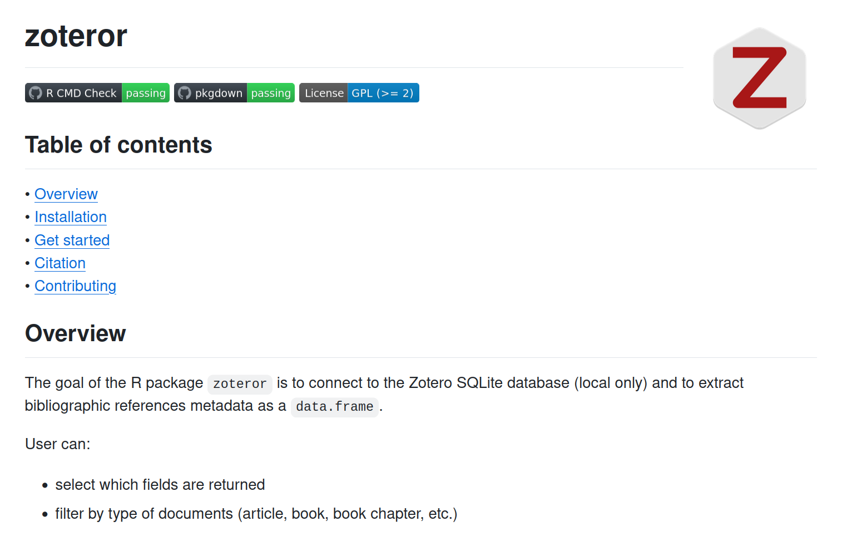The width and height of the screenshot is (842, 536).
Task: Click green passing status beside R CMD Check
Action: tap(146, 93)
